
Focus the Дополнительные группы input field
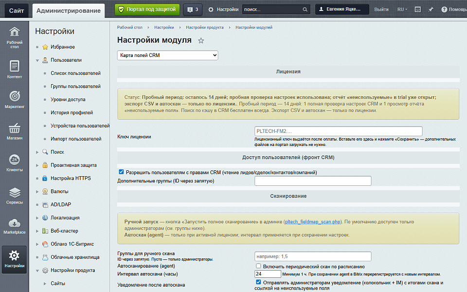tap(313, 181)
